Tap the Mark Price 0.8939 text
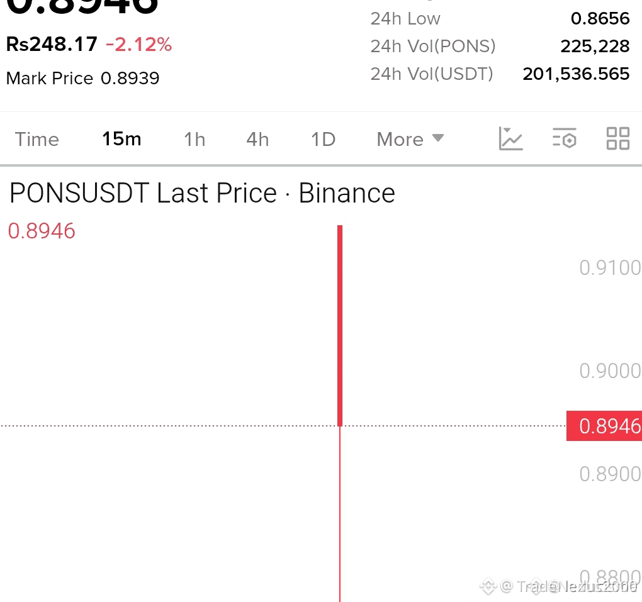 click(82, 78)
